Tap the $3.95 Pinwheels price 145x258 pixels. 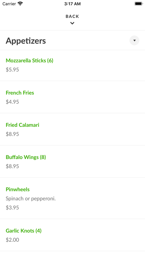coord(12,208)
